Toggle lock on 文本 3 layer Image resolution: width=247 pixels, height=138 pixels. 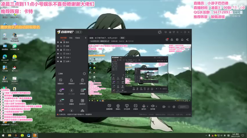61,50
